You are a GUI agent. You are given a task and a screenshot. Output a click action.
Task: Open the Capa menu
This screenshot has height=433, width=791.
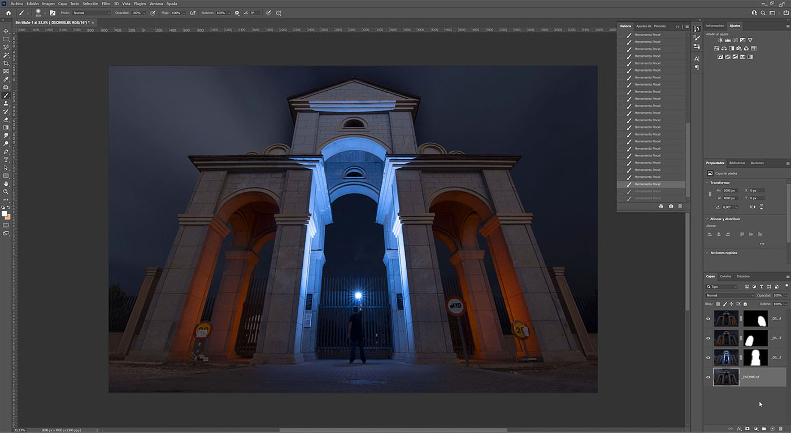point(62,3)
